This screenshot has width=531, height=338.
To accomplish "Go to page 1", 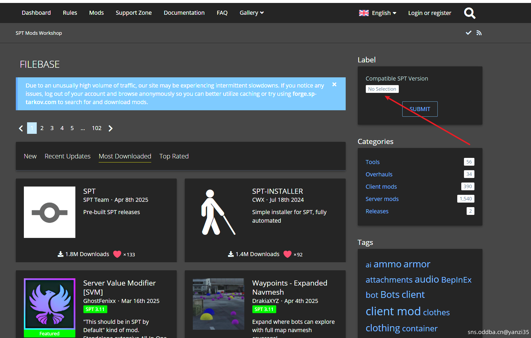I will 32,128.
